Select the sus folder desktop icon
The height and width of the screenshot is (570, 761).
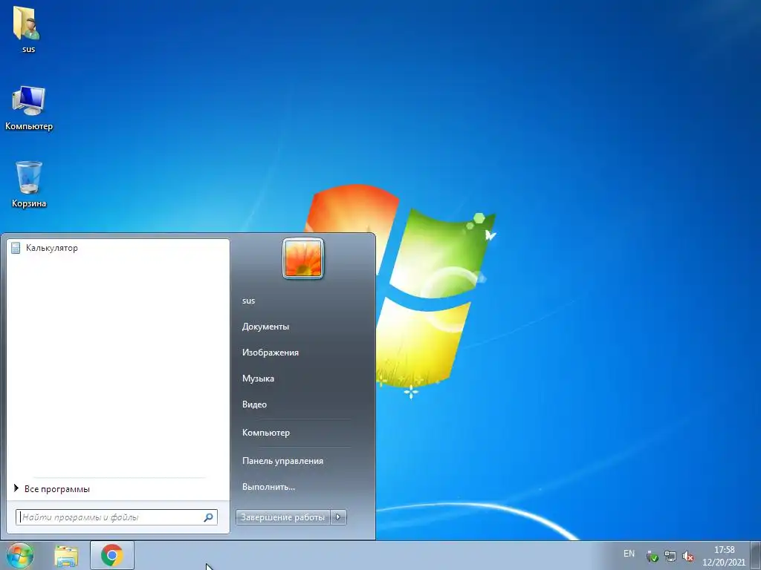tap(27, 29)
